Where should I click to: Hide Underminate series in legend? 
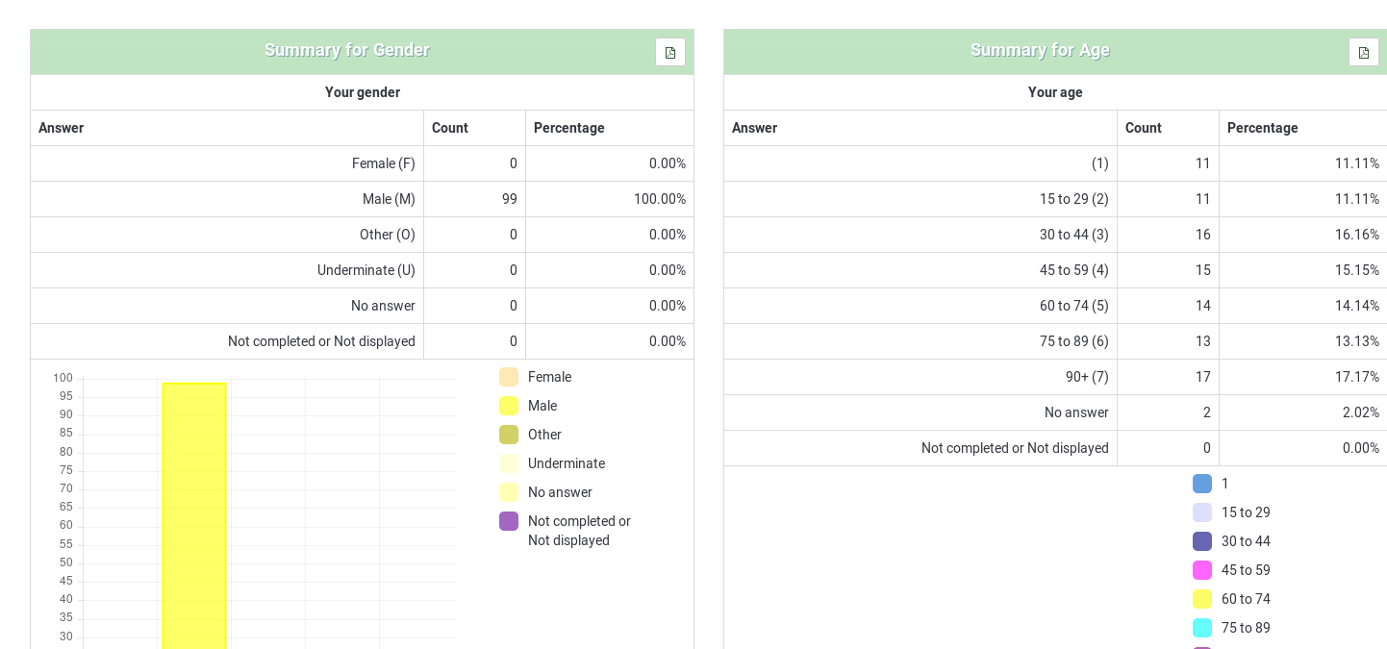509,463
